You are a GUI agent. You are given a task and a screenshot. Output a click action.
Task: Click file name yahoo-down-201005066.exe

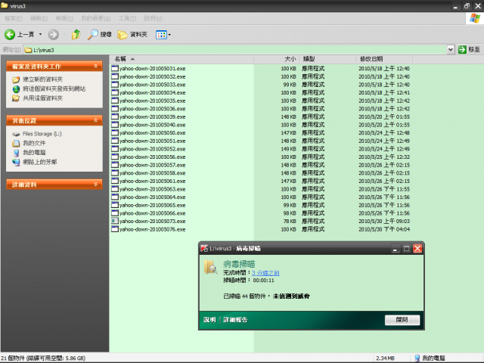(x=153, y=213)
